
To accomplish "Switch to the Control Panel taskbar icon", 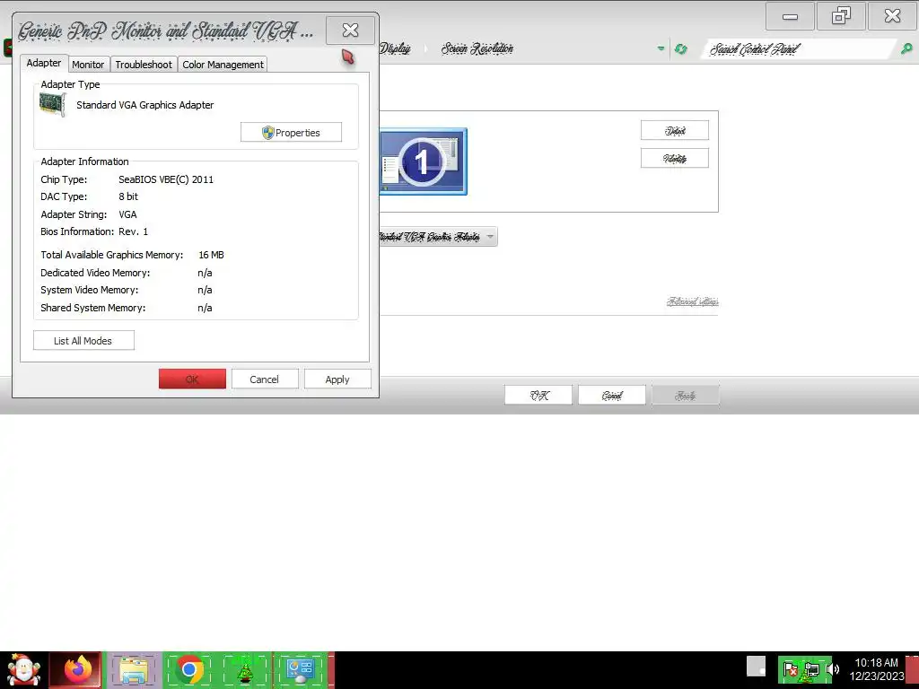I will click(x=300, y=669).
